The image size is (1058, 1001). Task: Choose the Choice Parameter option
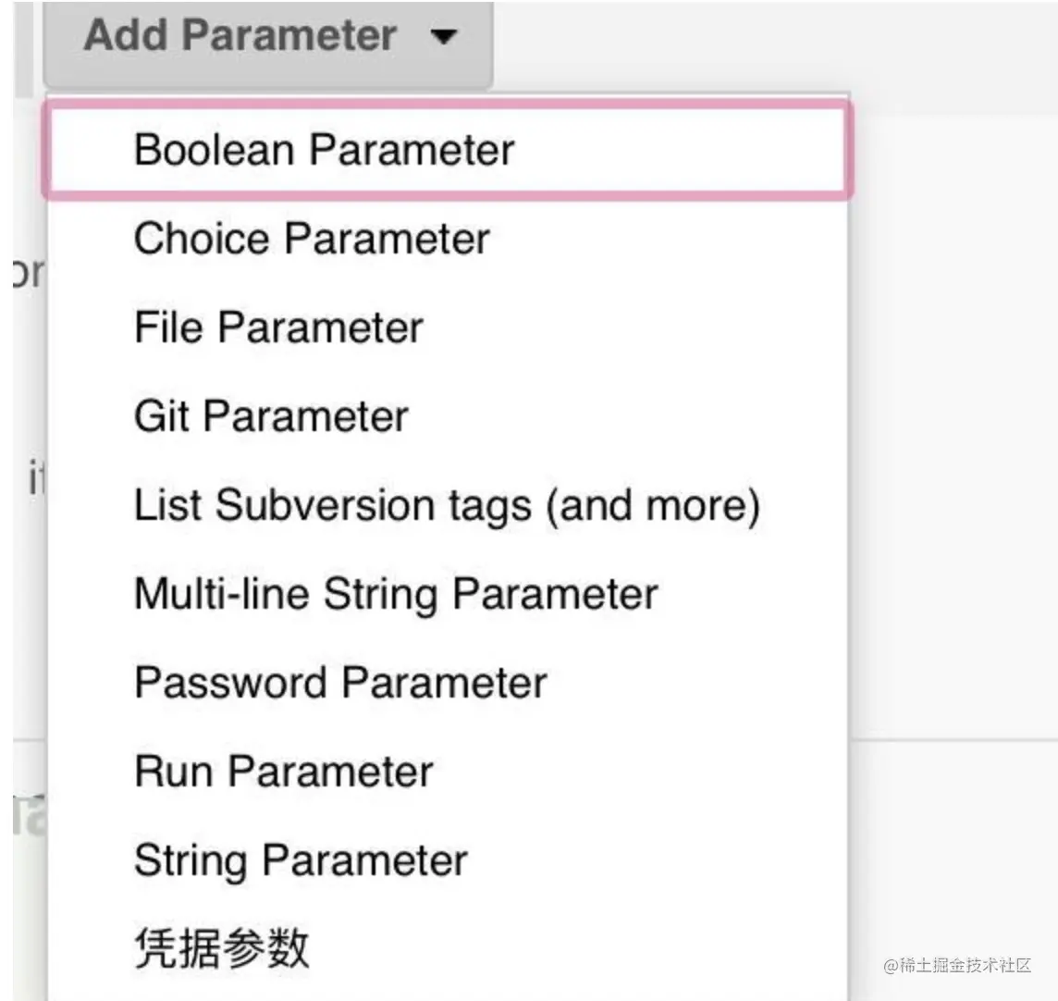(312, 239)
